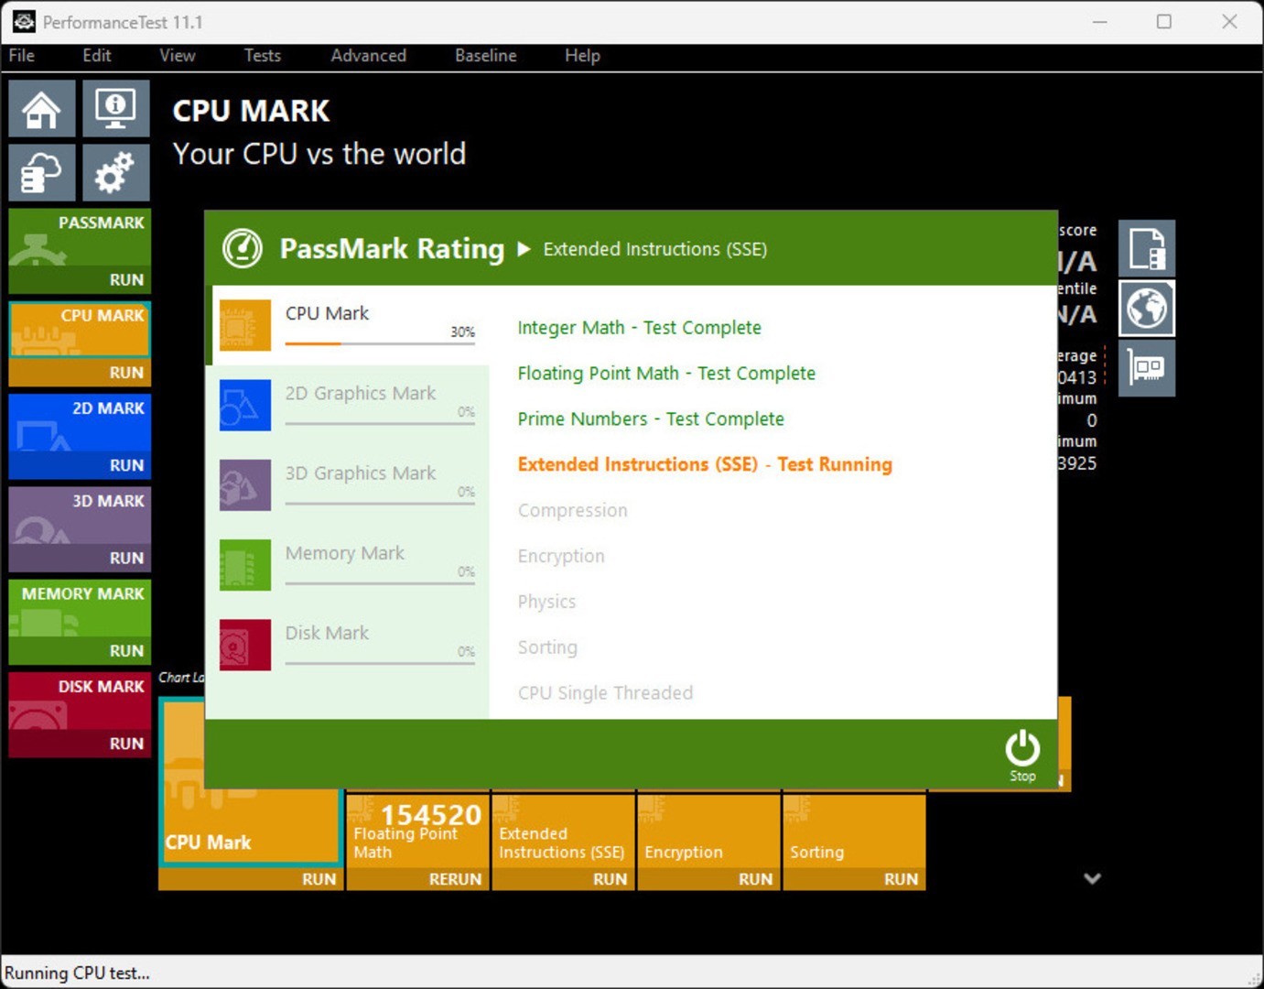
Task: Click RUN under the DISK MARK tile
Action: [x=126, y=744]
